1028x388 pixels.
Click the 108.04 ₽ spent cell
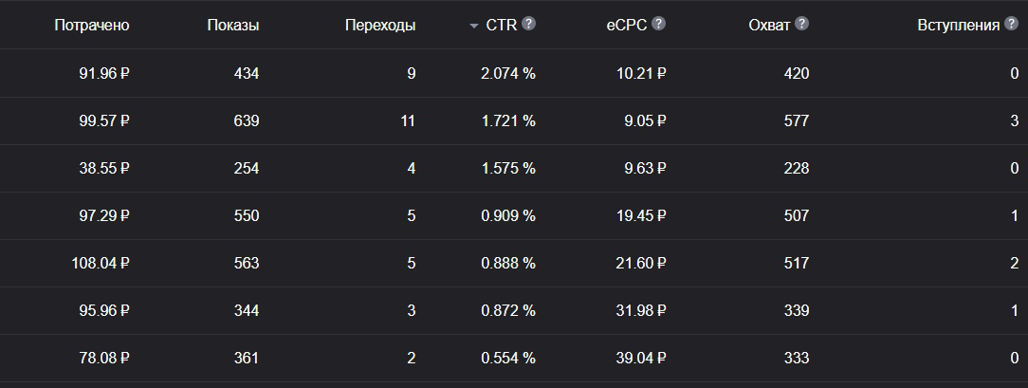click(101, 263)
